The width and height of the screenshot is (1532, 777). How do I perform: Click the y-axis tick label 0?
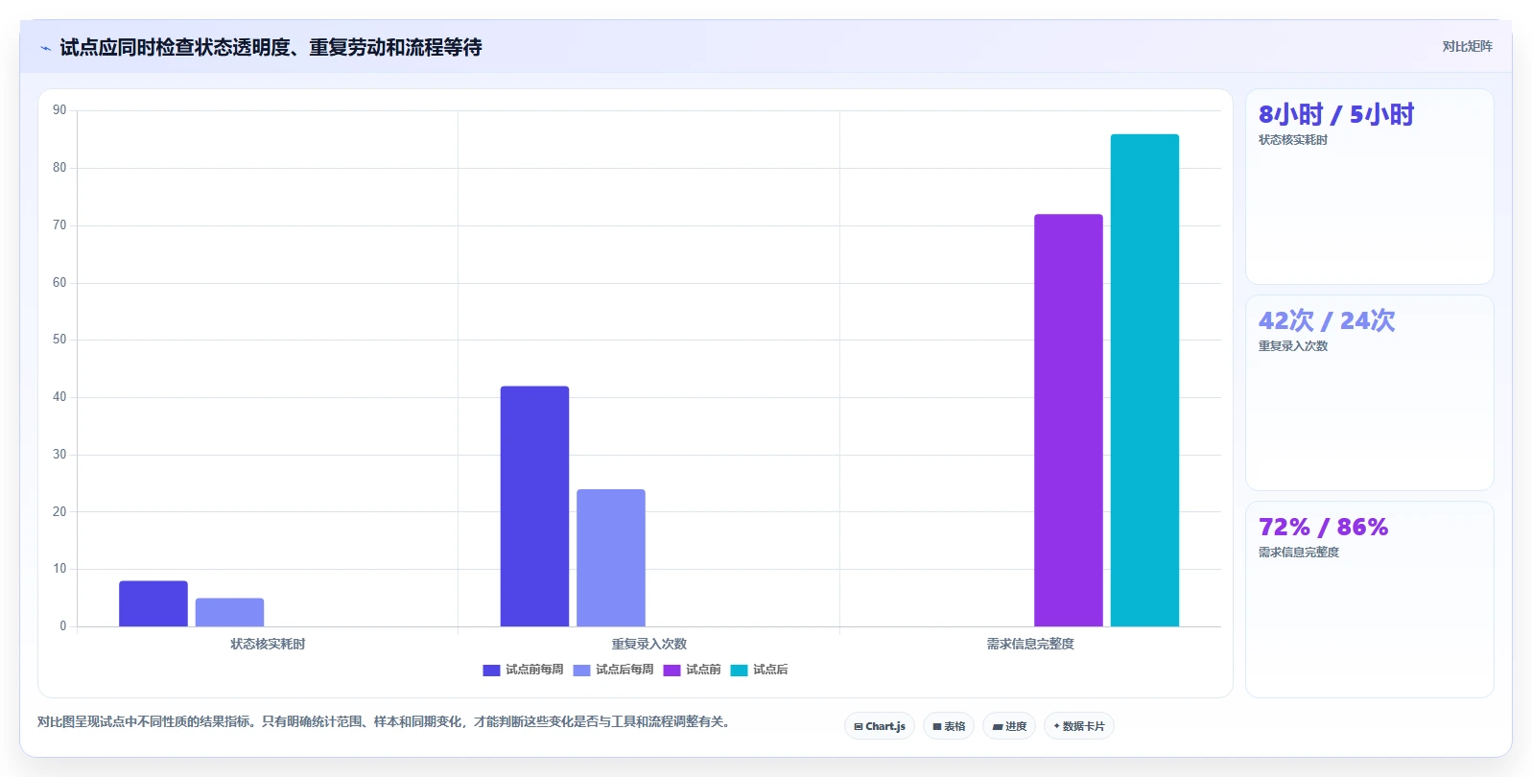63,626
